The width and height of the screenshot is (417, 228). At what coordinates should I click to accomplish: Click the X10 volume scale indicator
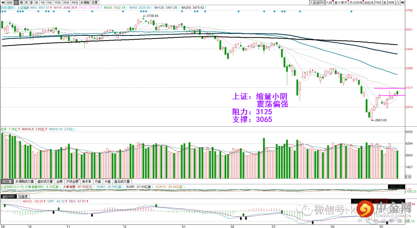coord(408,176)
